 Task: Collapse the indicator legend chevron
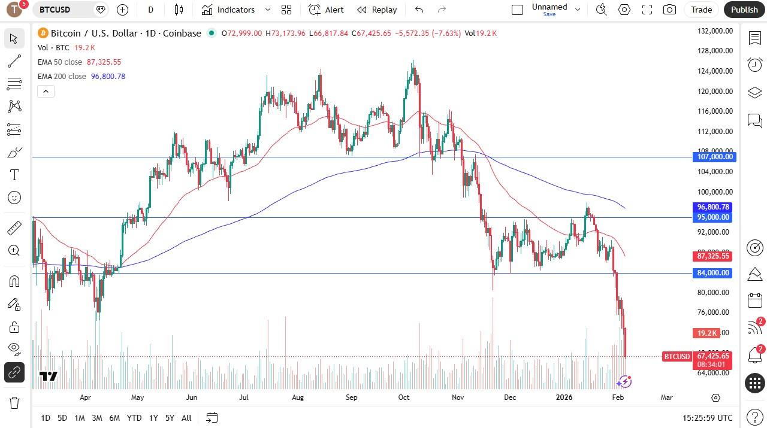coord(46,91)
